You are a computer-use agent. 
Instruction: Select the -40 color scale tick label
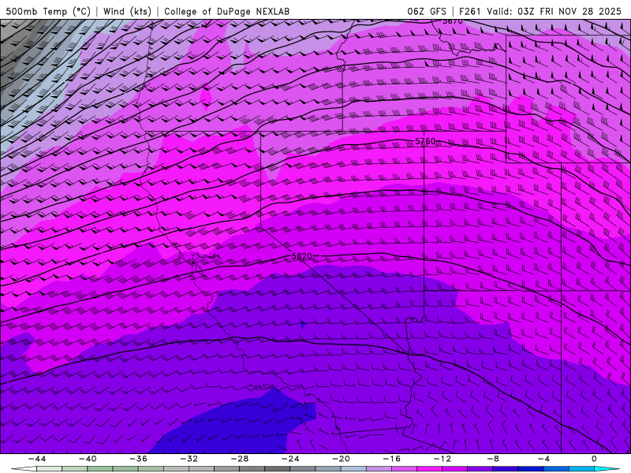[x=88, y=459]
